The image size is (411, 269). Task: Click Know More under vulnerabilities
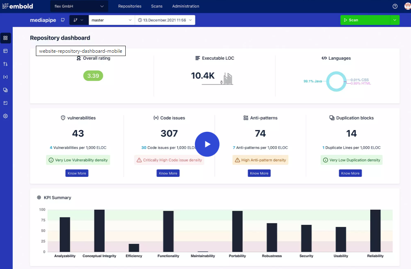[x=77, y=173]
